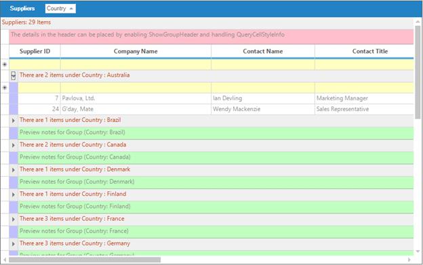Select Supplier ID 24 cell
Screen dimensions: 423x265
39,109
